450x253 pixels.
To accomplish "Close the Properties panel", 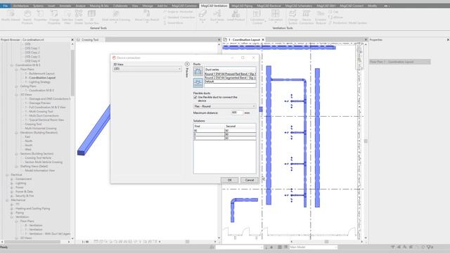I will 448,39.
